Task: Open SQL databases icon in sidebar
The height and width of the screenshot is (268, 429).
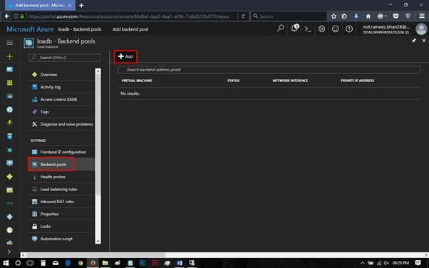Action: (9, 136)
